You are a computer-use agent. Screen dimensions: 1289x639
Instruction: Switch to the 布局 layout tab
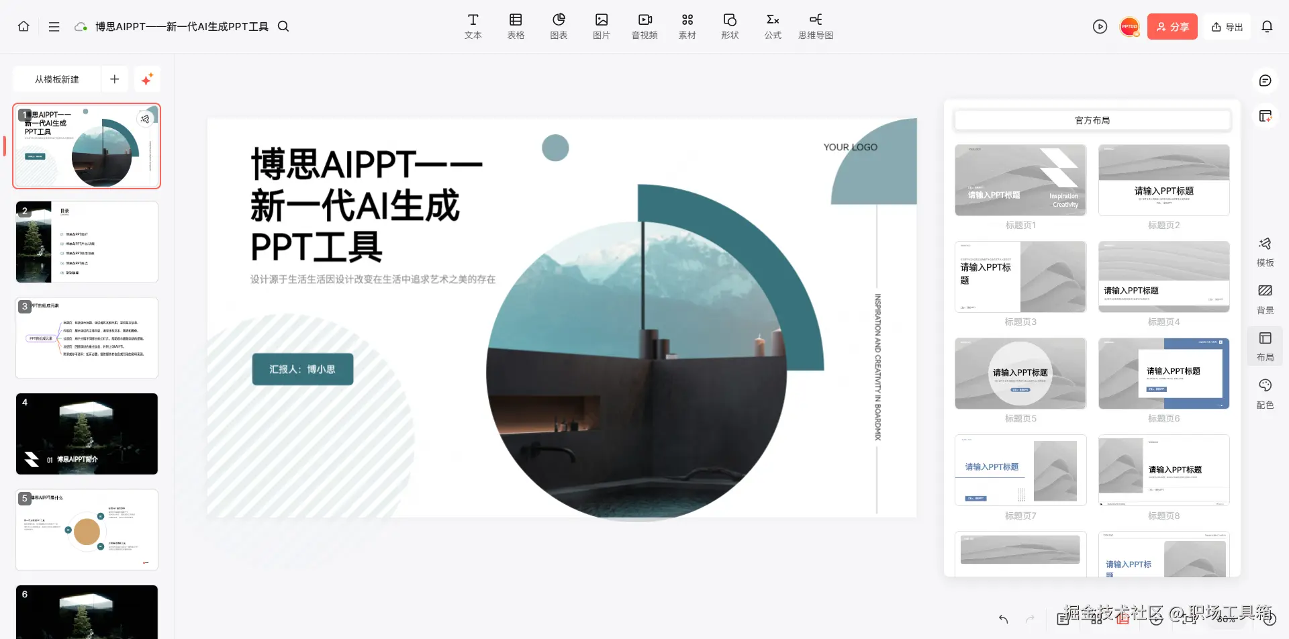click(x=1265, y=345)
